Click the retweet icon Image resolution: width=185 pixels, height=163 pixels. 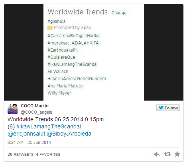click(167, 154)
